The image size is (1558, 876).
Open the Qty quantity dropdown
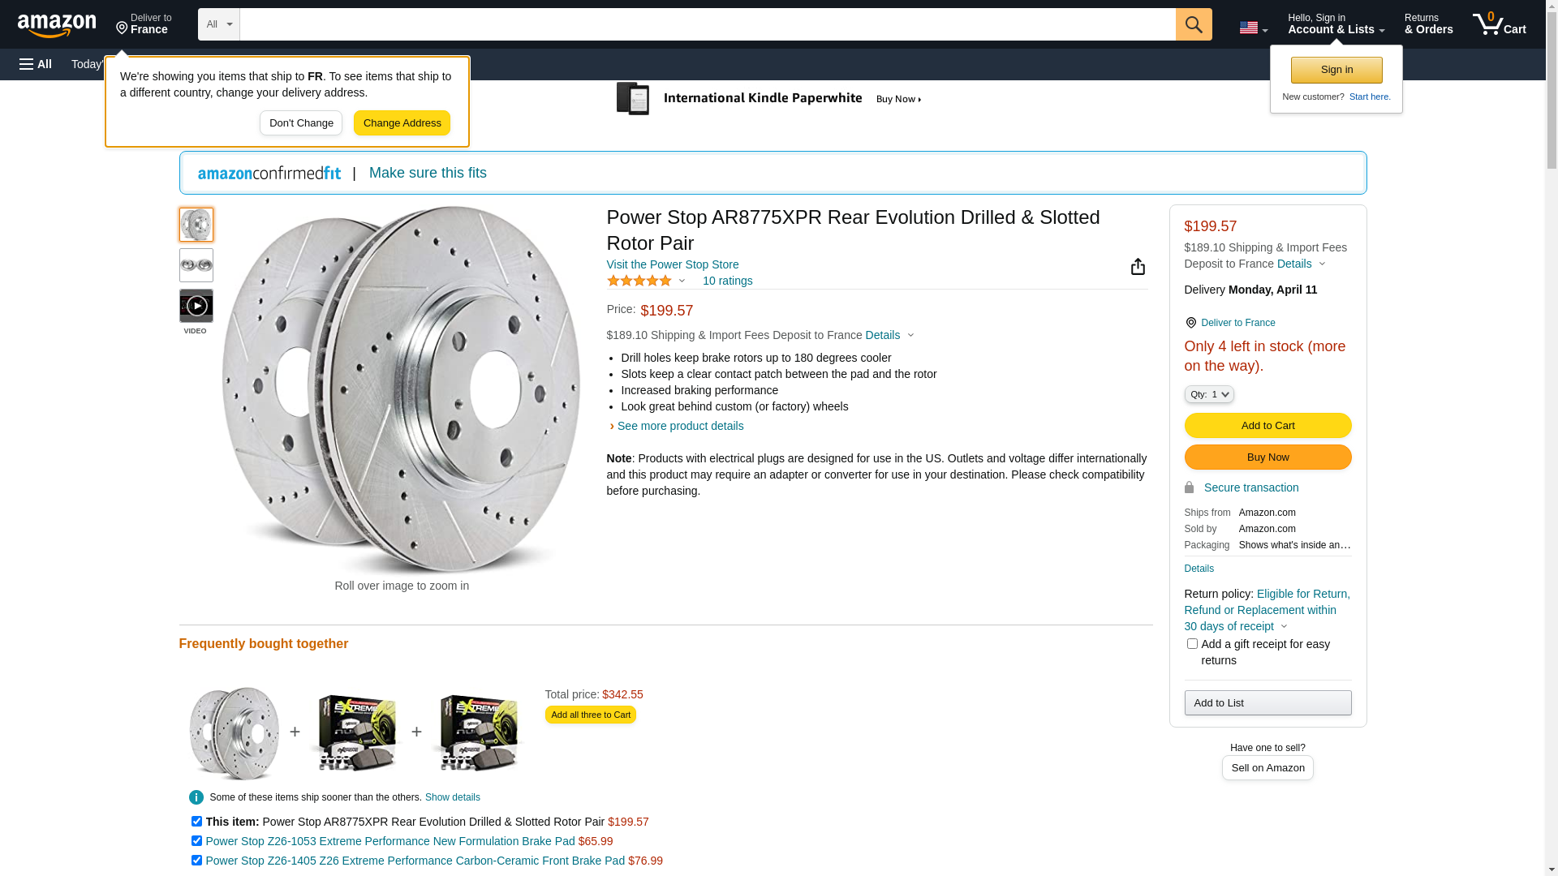(1209, 394)
